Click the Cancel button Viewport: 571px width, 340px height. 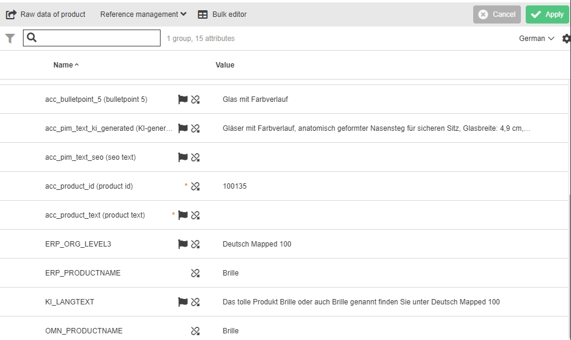[497, 14]
